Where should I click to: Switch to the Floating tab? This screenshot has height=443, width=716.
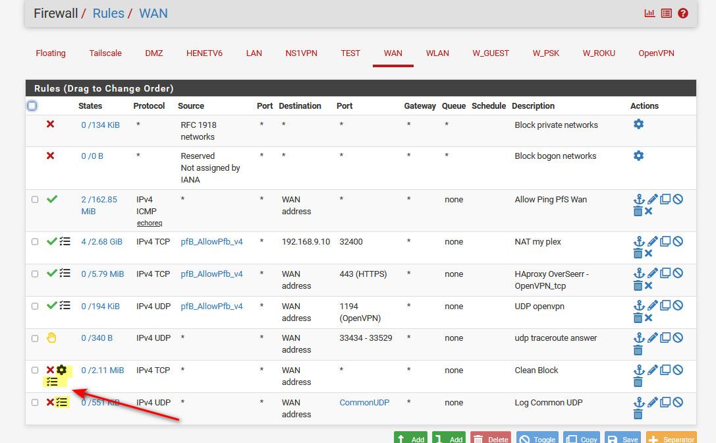pyautogui.click(x=51, y=53)
